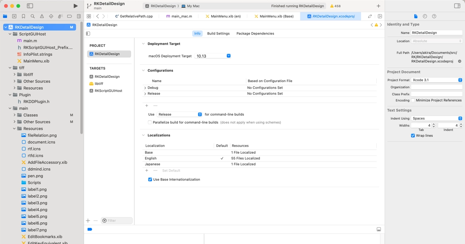The height and width of the screenshot is (244, 465).
Task: Open the Issue navigator triangle icon
Action: pos(42,16)
